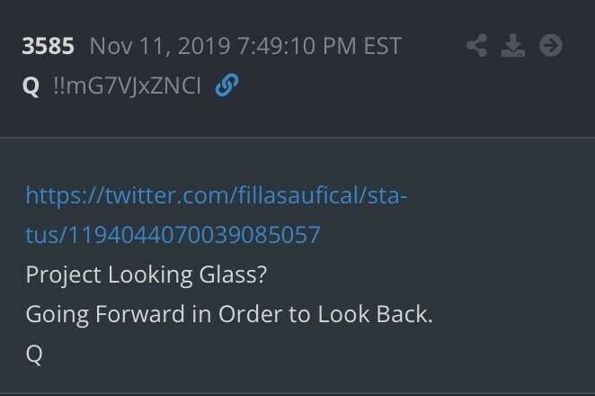Screen dimensions: 595x396
Task: Click the Q signature under the message
Action: (x=34, y=354)
